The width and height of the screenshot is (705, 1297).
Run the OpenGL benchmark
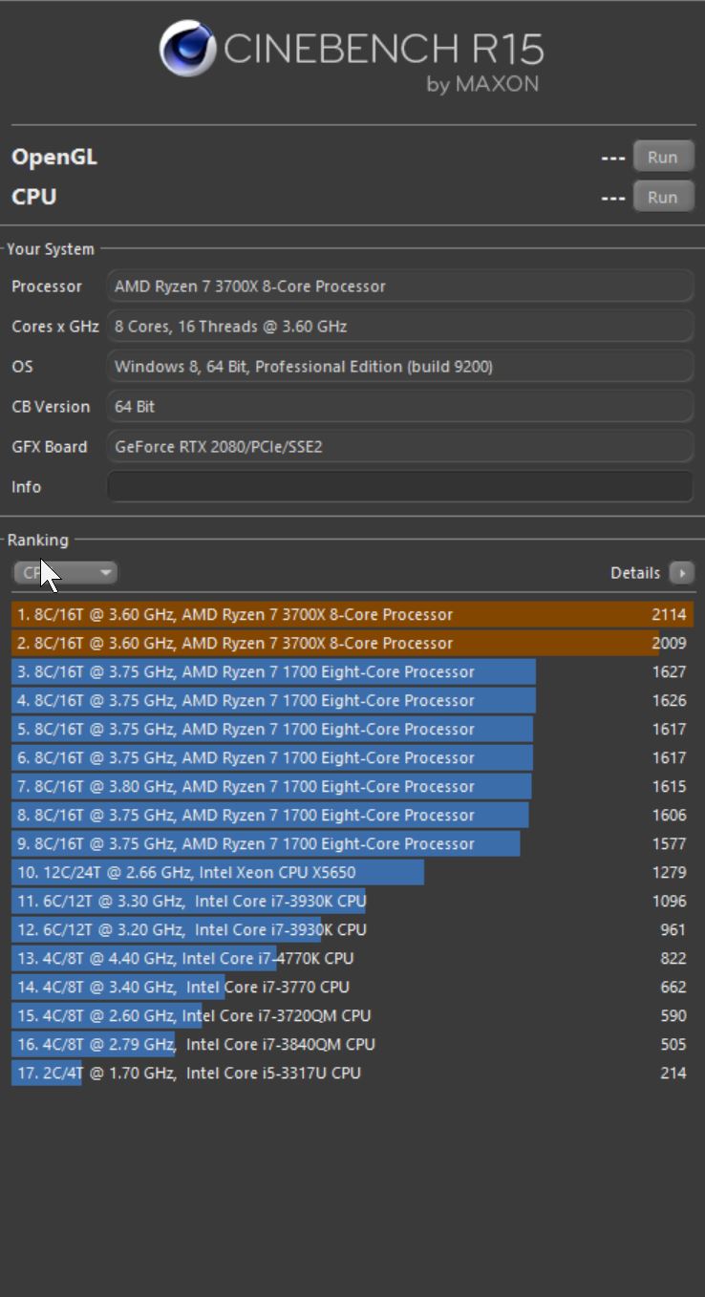[663, 158]
